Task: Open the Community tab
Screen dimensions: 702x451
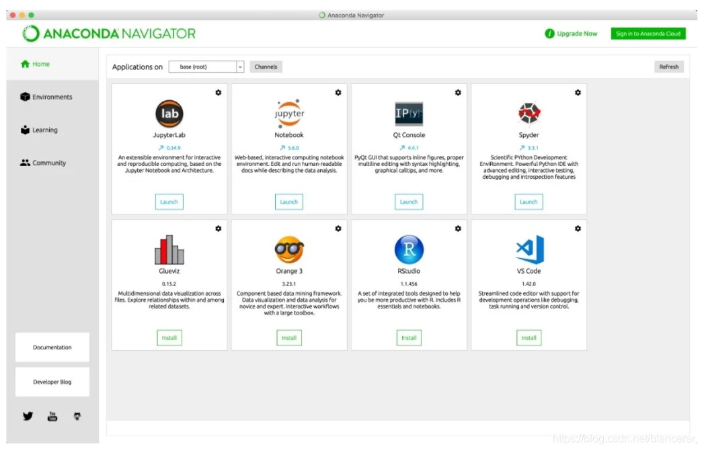Action: pyautogui.click(x=43, y=163)
